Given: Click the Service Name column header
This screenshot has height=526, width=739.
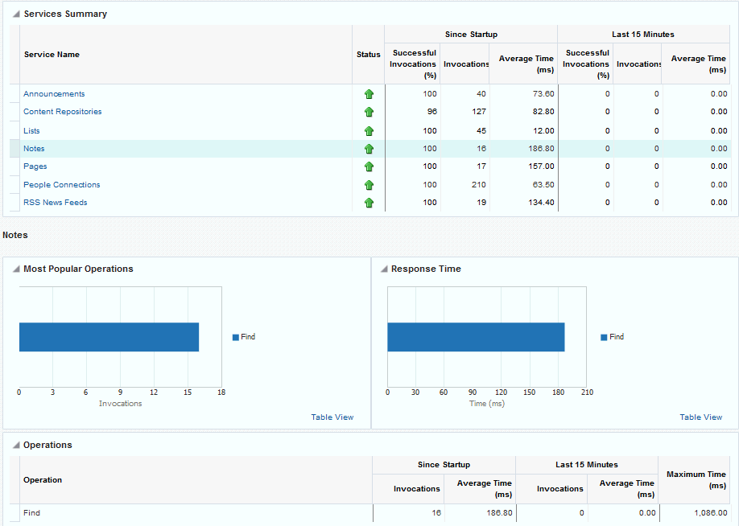Looking at the screenshot, I should pos(52,55).
